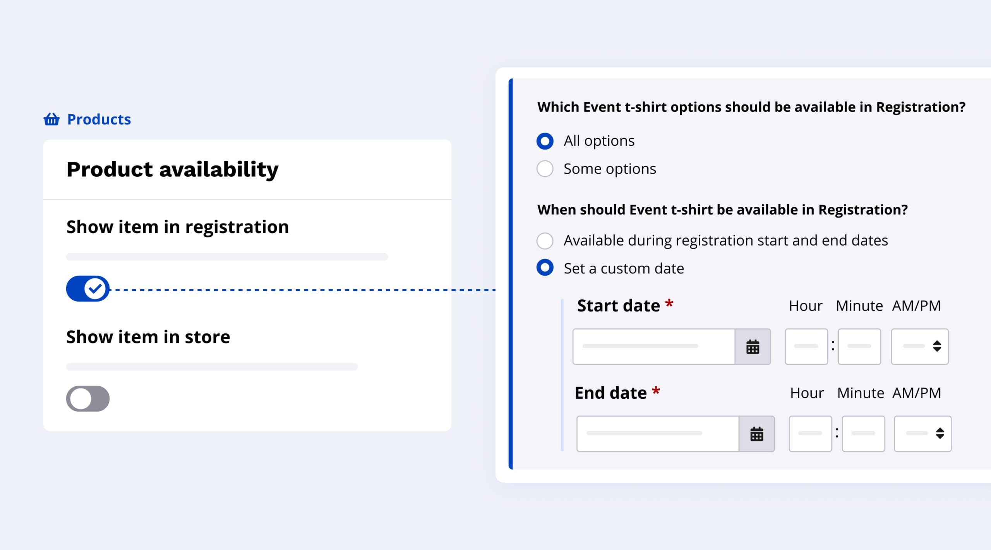Open the Start date calendar picker
Image resolution: width=991 pixels, height=550 pixels.
point(753,347)
